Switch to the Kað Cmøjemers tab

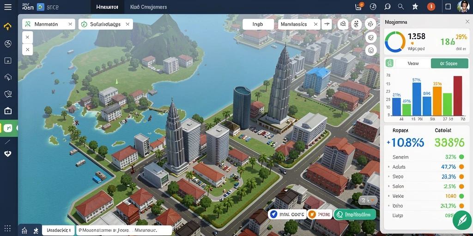coord(148,7)
